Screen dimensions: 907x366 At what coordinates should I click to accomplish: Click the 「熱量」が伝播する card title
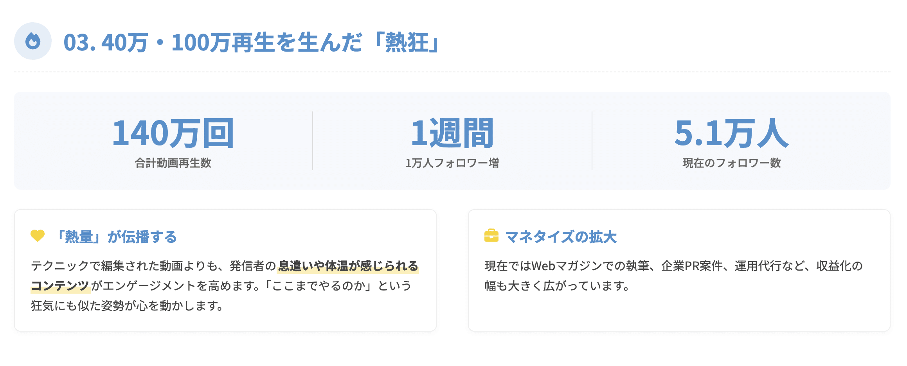pyautogui.click(x=116, y=237)
